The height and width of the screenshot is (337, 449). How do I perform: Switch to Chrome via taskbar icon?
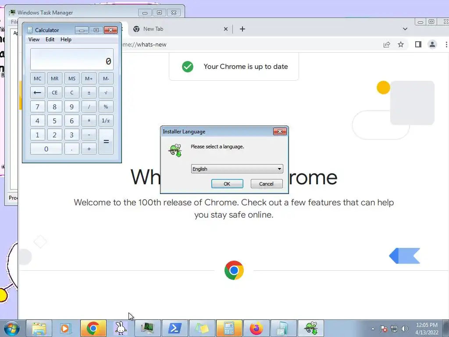tap(93, 328)
